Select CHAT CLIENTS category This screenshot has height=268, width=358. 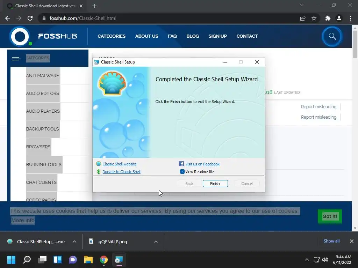(41, 182)
